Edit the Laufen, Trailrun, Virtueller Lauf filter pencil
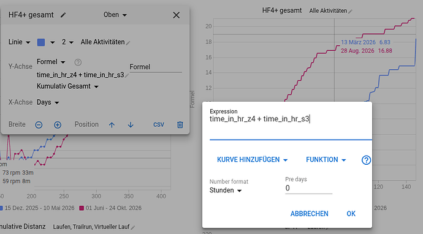Image resolution: width=423 pixels, height=234 pixels. (x=133, y=227)
